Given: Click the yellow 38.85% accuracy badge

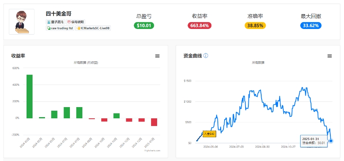Looking at the screenshot, I should [255, 25].
